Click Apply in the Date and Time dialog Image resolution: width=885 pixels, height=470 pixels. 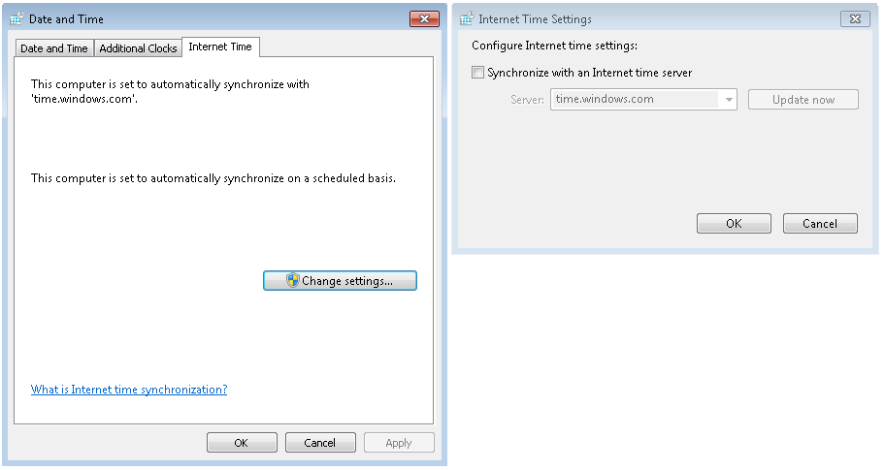click(x=399, y=443)
